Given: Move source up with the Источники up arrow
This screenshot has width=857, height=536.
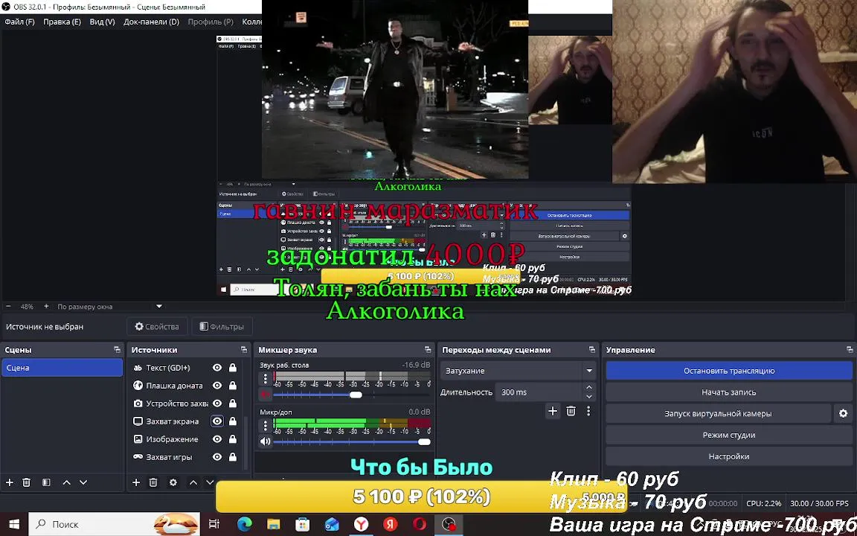Looking at the screenshot, I should coord(193,482).
